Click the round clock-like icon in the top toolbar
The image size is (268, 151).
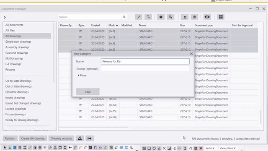pyautogui.click(x=194, y=17)
